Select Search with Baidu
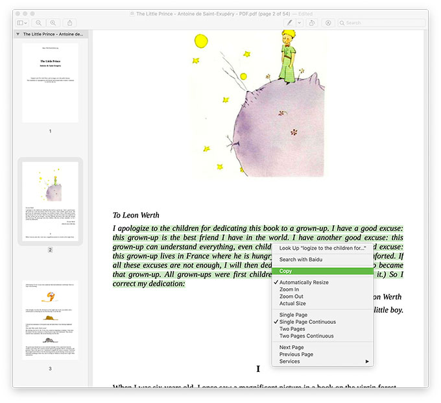Image resolution: width=441 pixels, height=403 pixels. (300, 260)
